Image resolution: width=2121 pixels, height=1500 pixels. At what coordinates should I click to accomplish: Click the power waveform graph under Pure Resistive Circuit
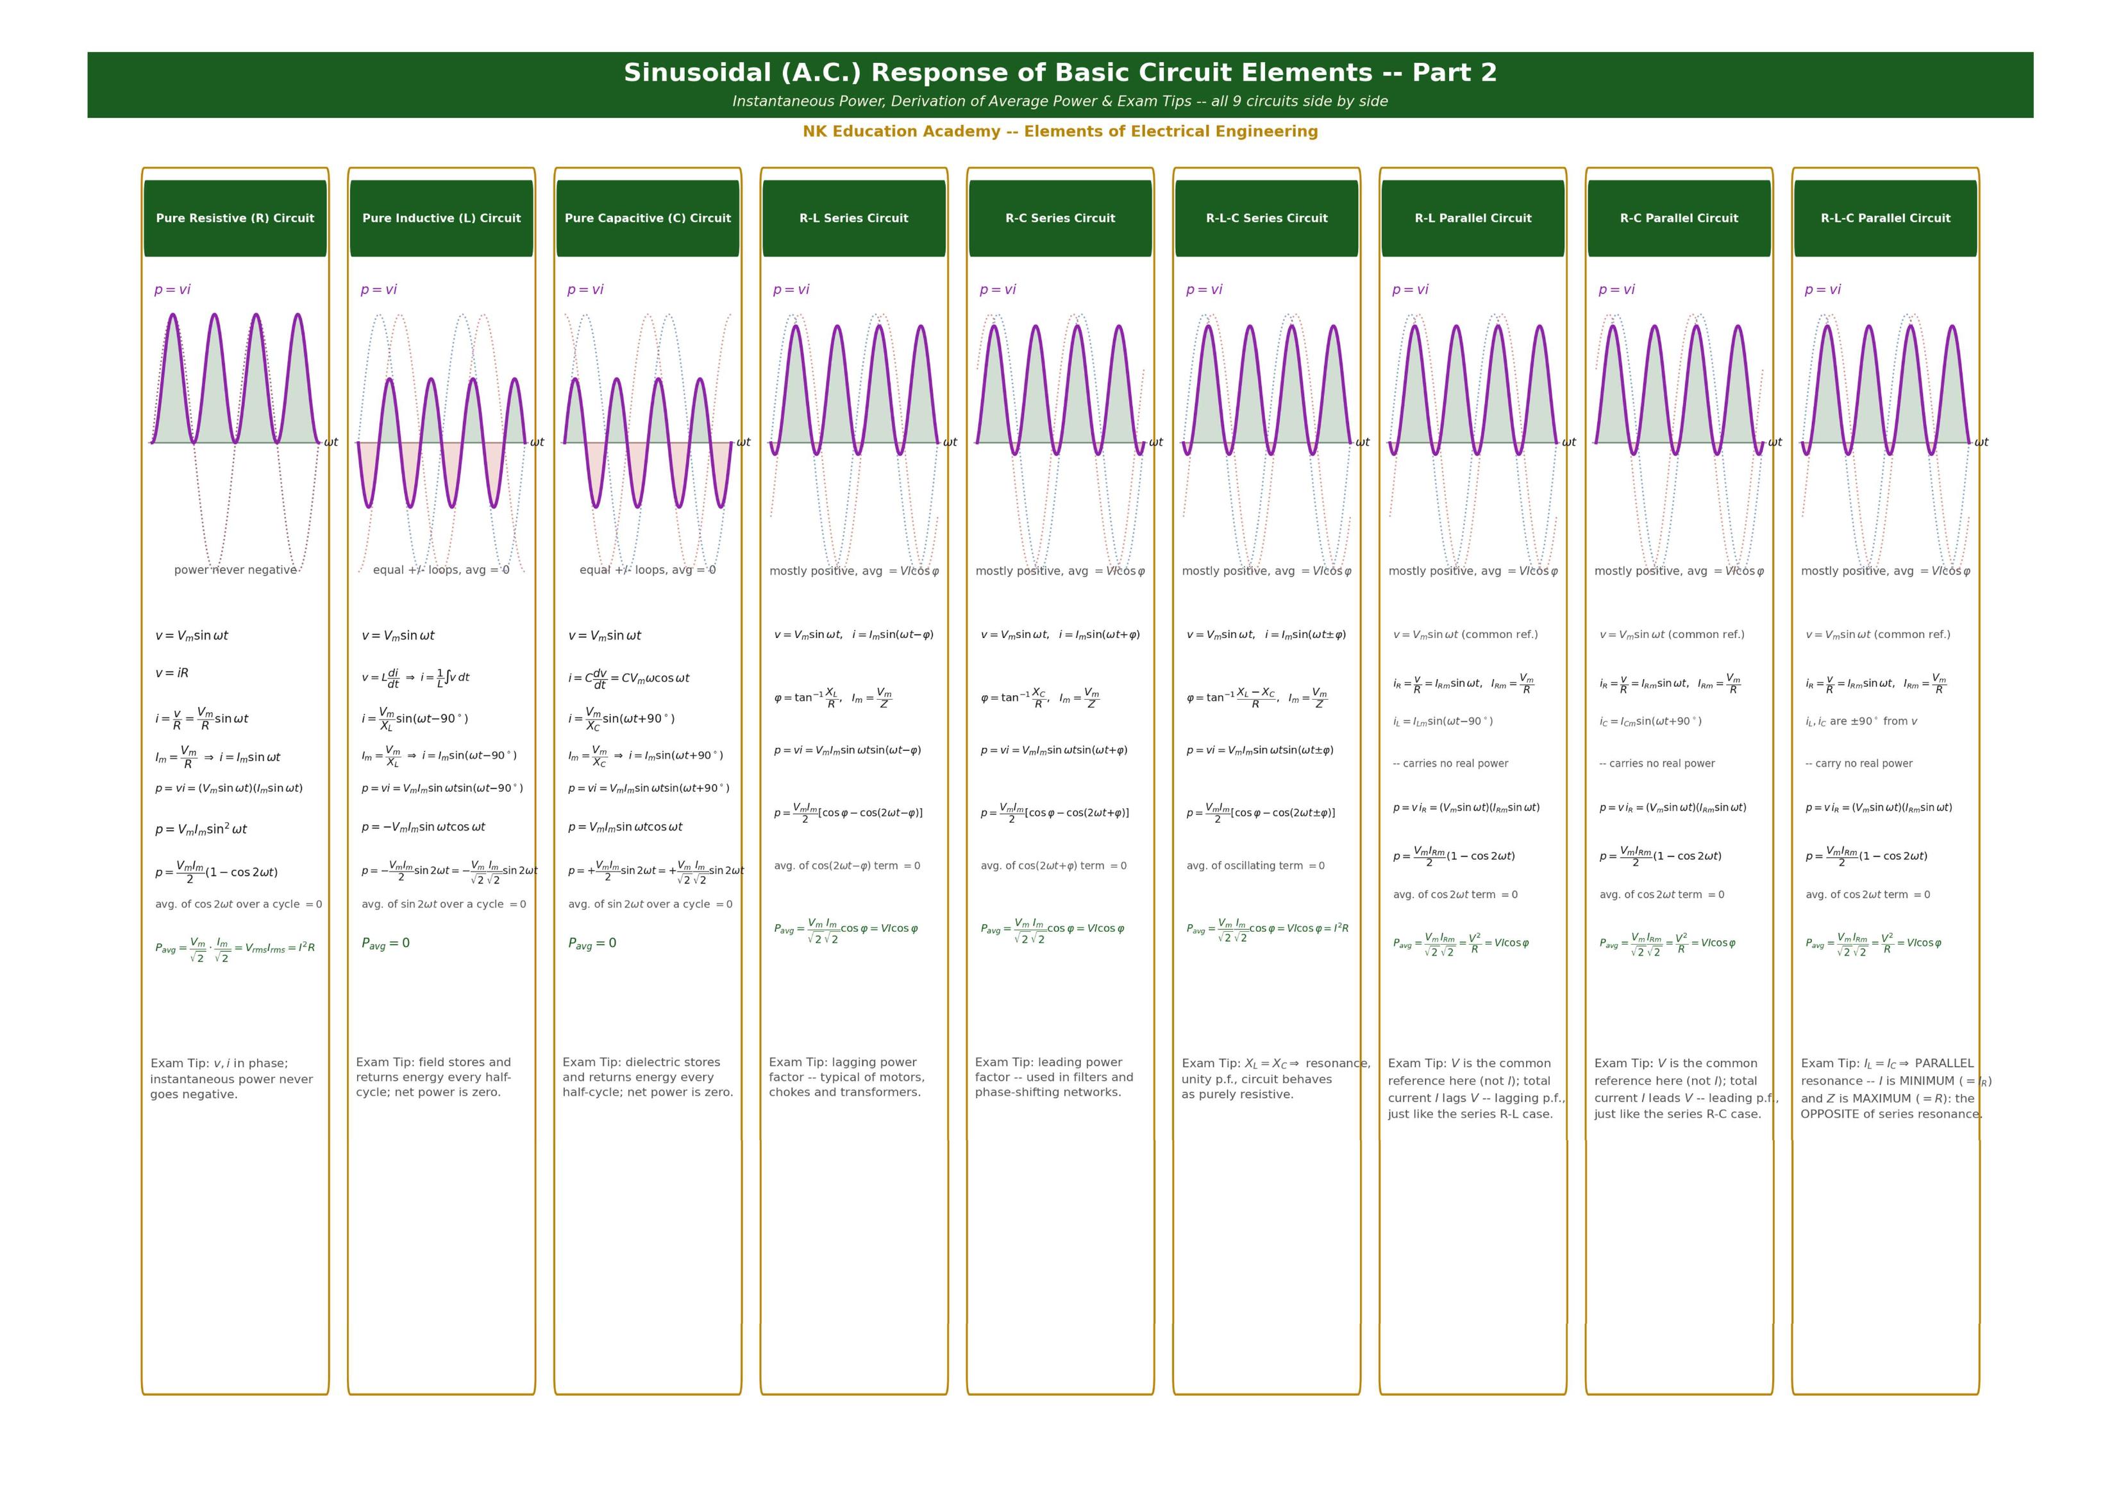click(235, 442)
